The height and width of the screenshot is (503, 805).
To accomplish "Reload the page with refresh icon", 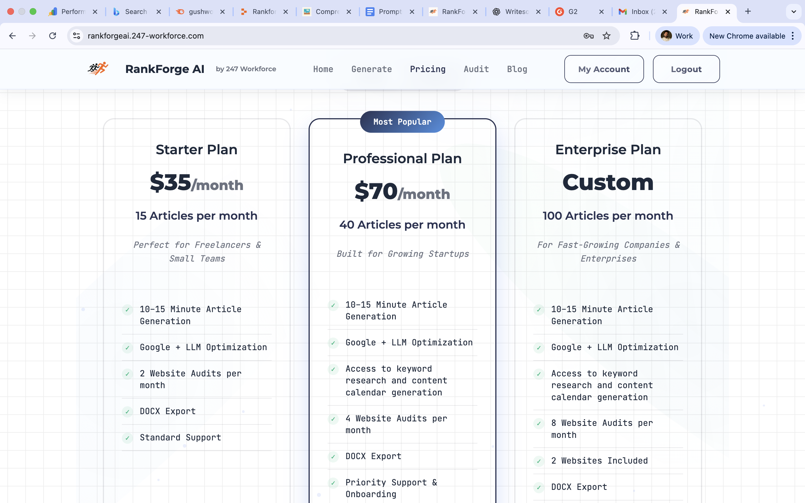I will tap(53, 35).
